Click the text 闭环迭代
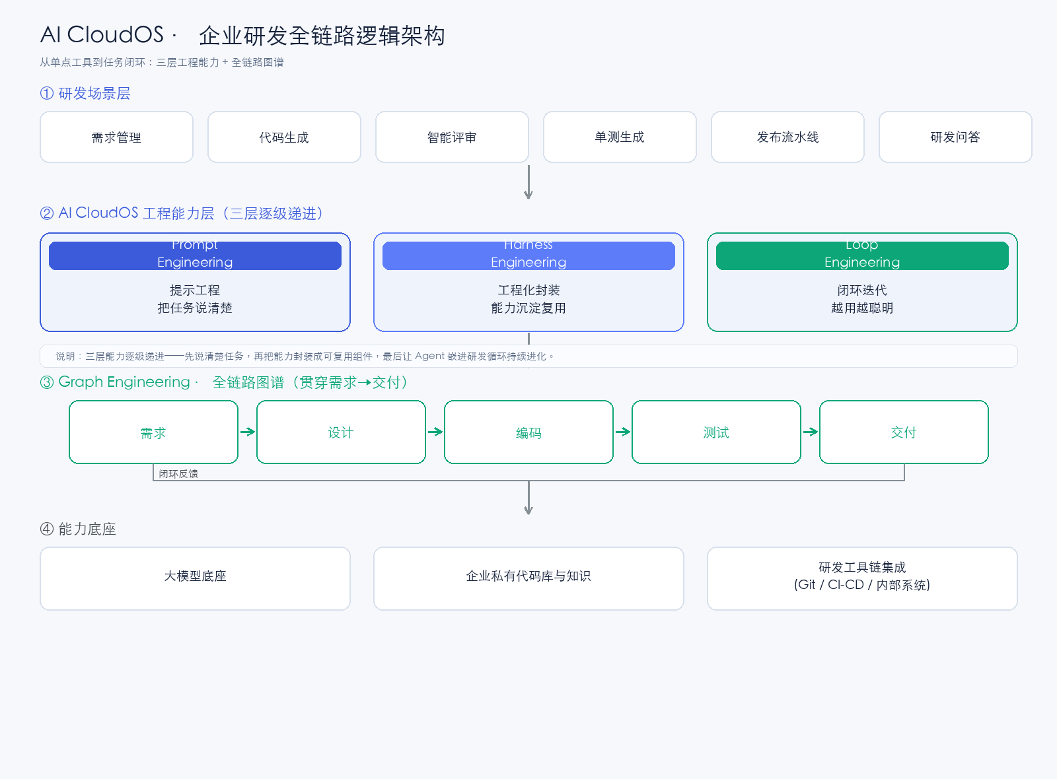The width and height of the screenshot is (1057, 779). (x=862, y=290)
